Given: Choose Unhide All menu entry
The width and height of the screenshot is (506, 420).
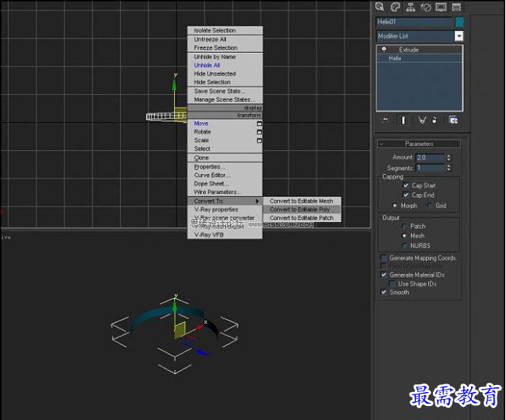Looking at the screenshot, I should click(x=225, y=65).
